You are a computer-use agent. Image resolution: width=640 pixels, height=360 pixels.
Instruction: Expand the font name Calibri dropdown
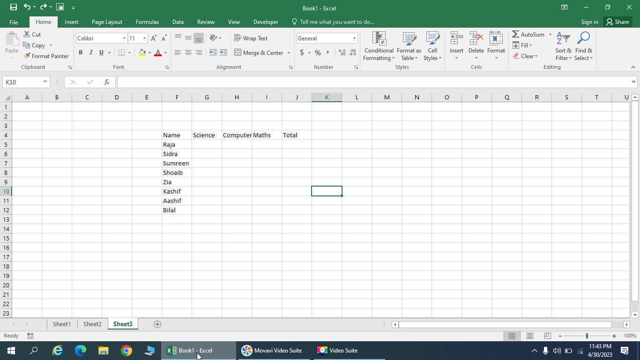(x=124, y=38)
